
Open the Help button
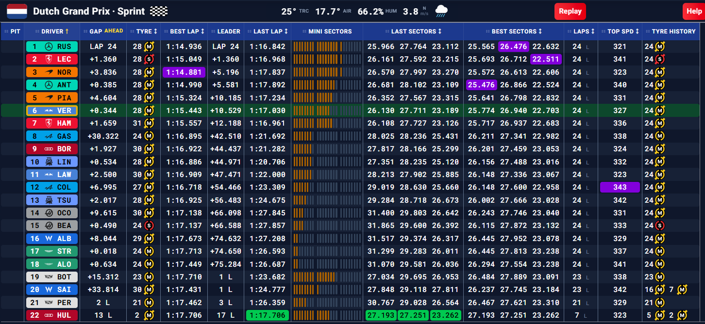tap(694, 11)
